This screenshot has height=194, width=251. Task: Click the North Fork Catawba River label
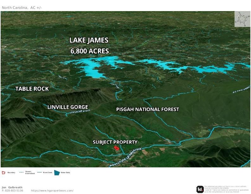[125, 158]
